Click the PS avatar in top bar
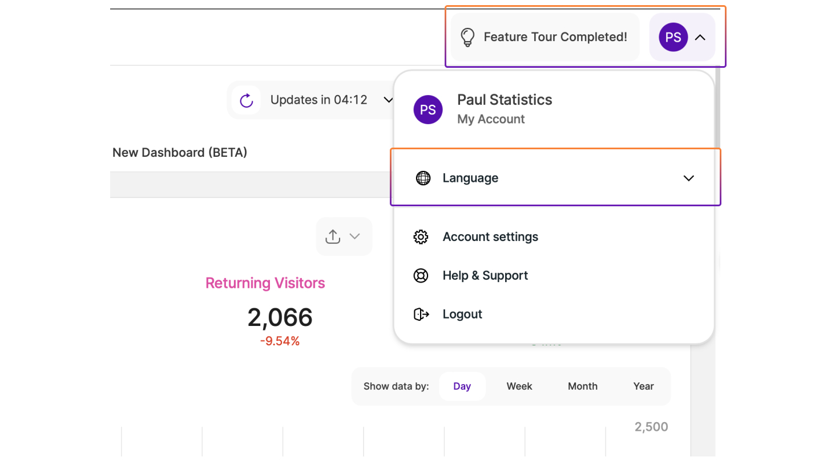 point(673,37)
